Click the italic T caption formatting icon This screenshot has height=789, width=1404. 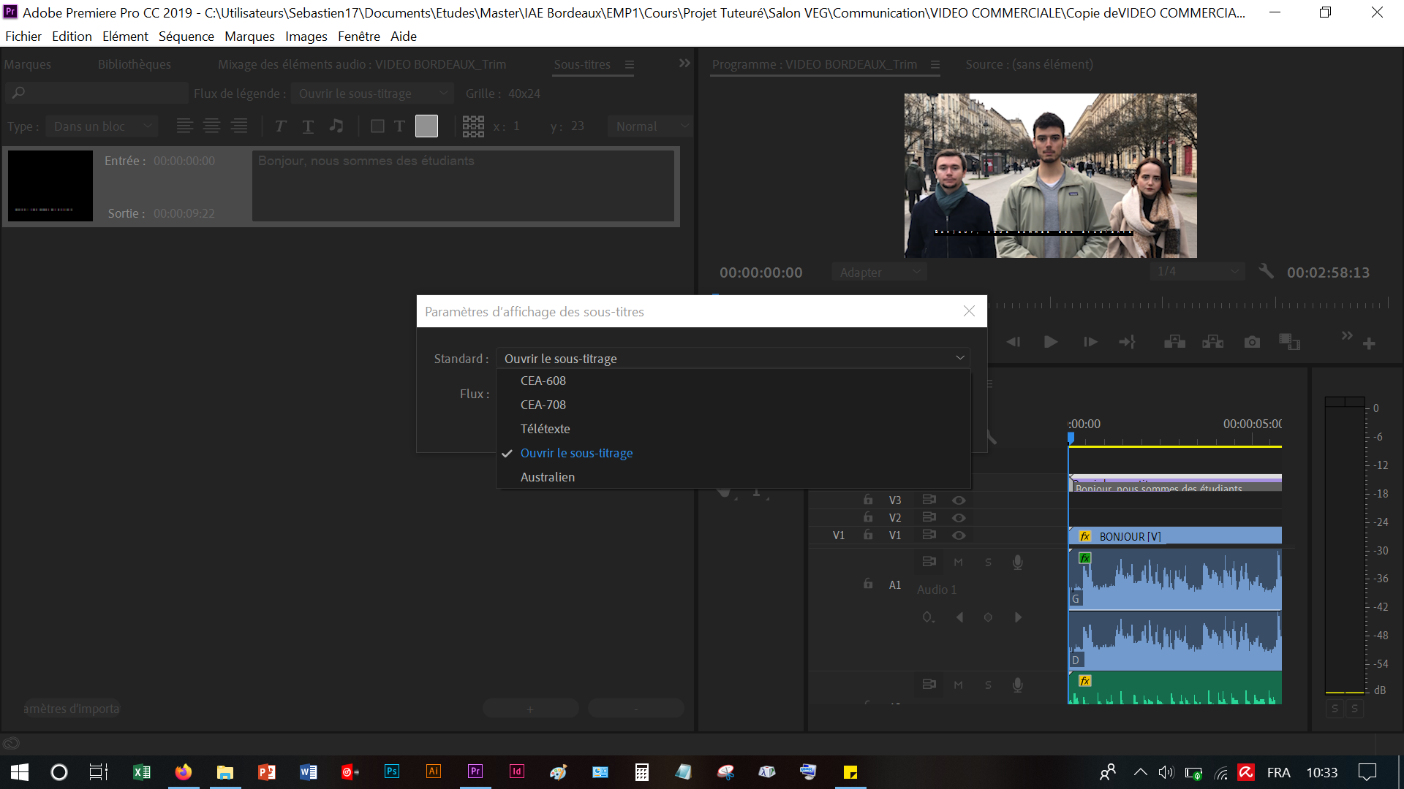point(280,126)
